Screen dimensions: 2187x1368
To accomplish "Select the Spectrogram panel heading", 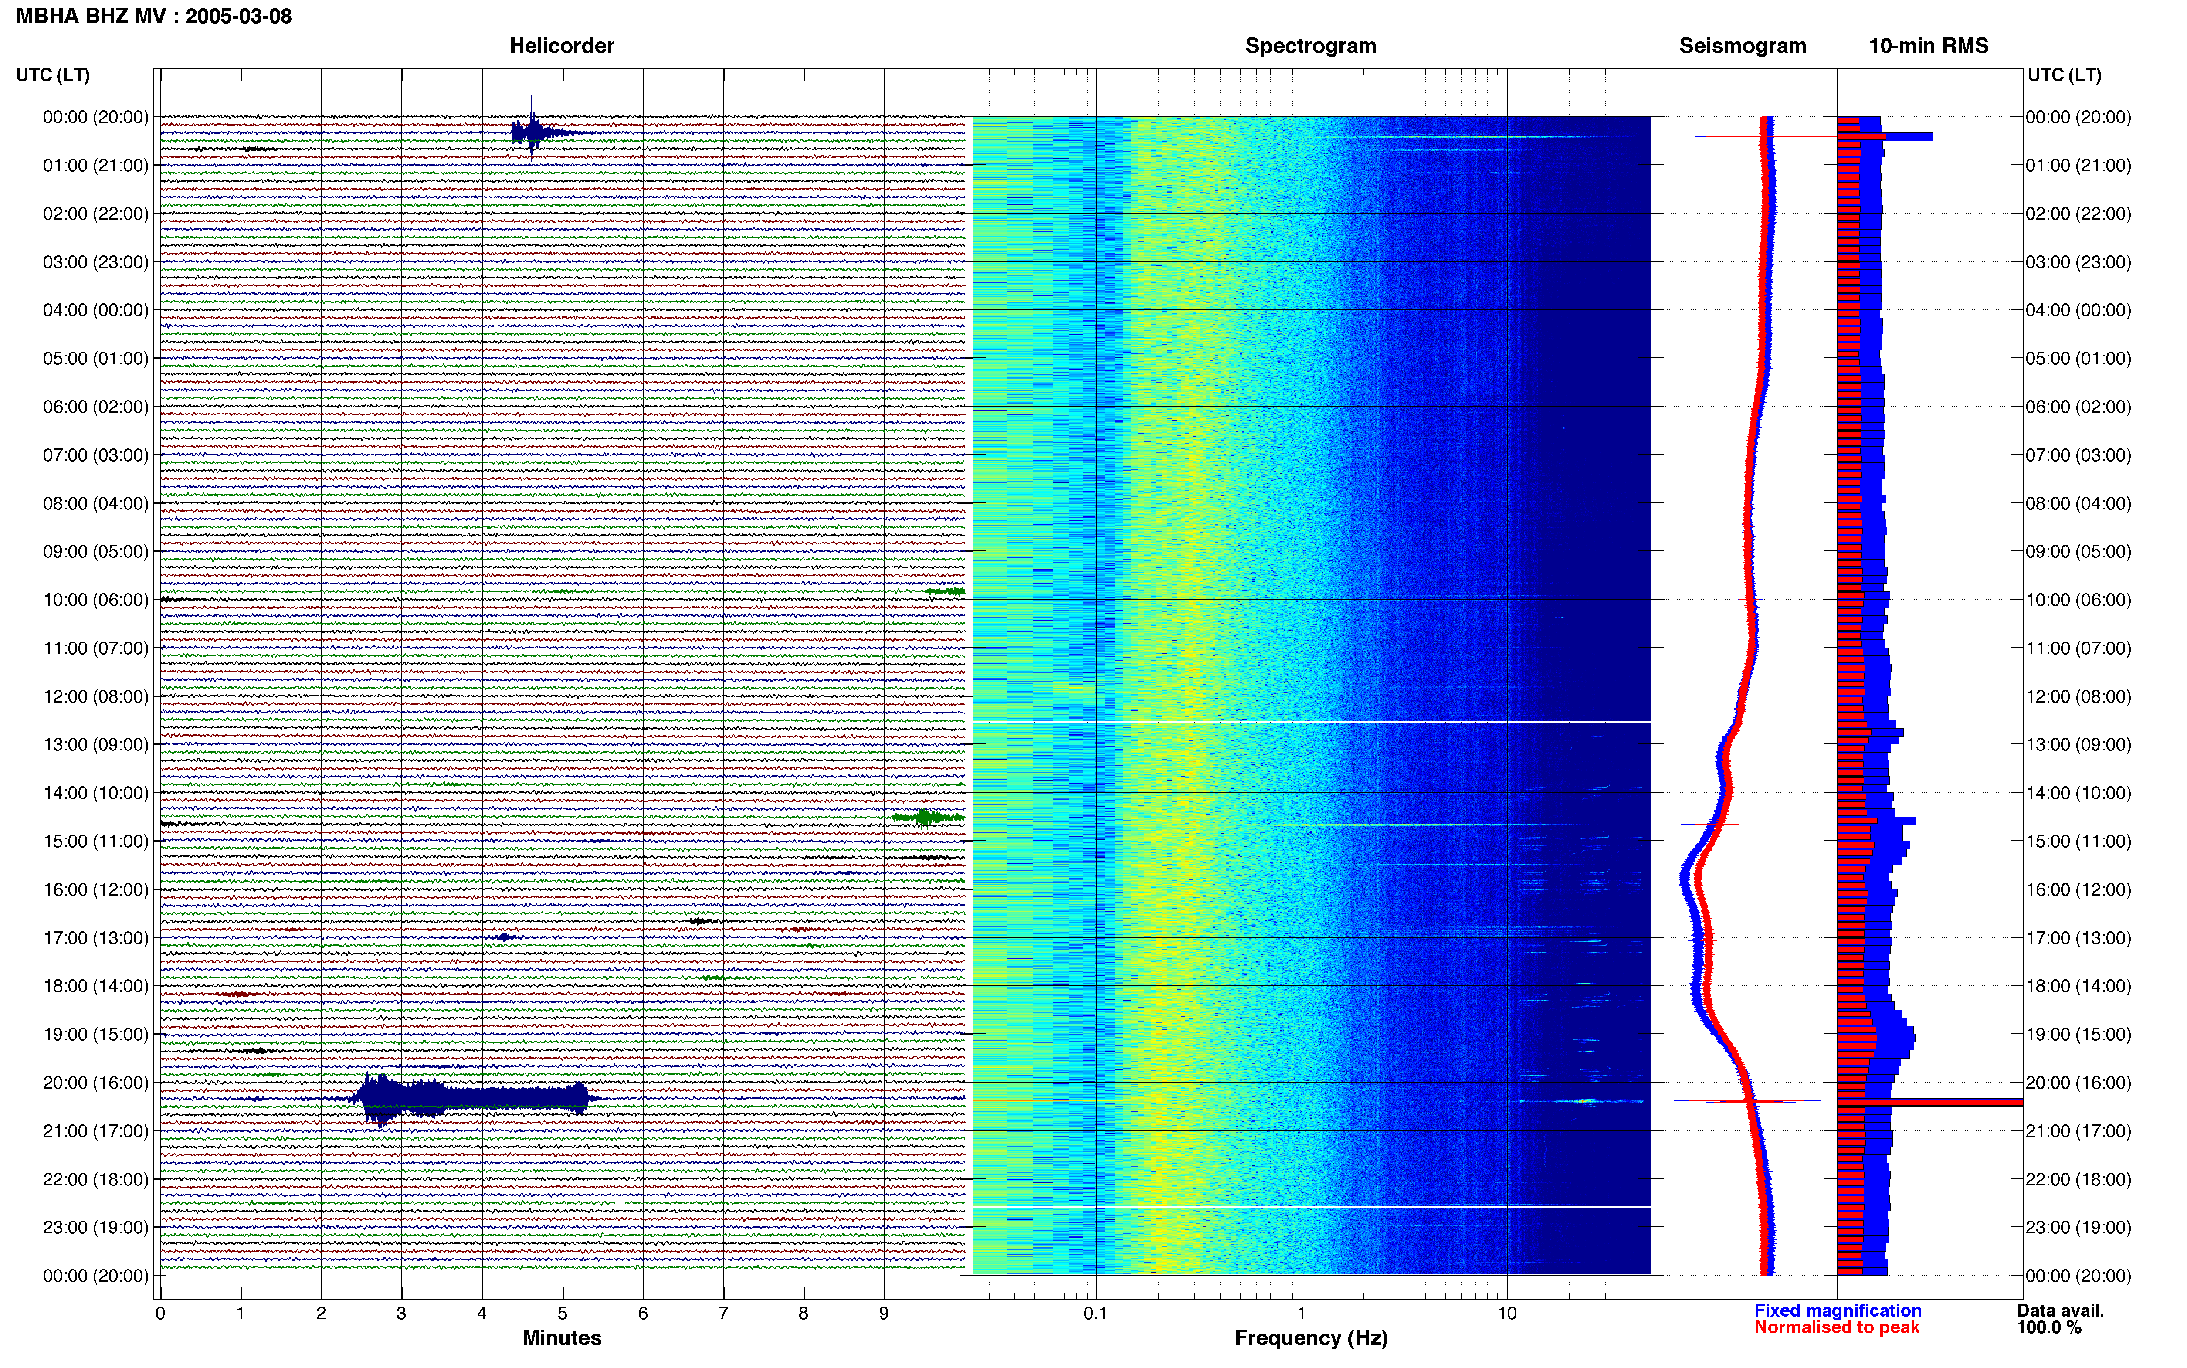I will (1311, 46).
